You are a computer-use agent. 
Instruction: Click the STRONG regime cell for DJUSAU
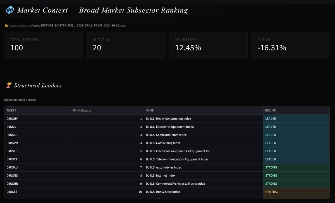click(296, 167)
